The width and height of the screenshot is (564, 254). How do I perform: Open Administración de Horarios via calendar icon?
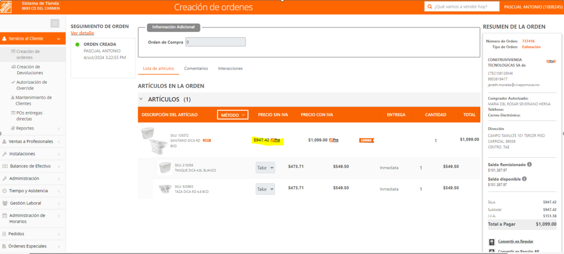pyautogui.click(x=4, y=215)
